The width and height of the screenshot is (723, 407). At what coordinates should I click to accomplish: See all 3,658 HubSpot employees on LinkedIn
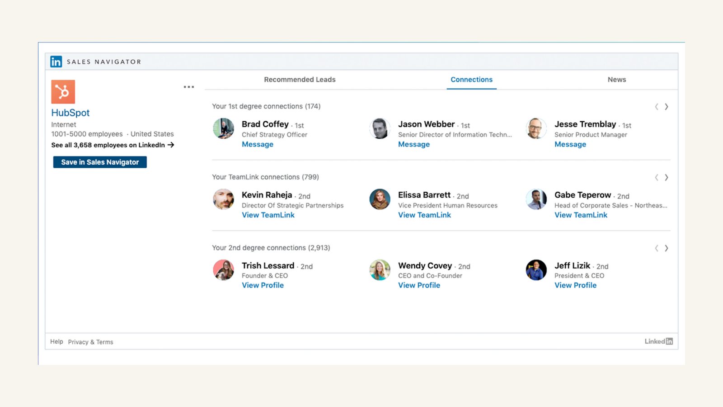pyautogui.click(x=108, y=145)
